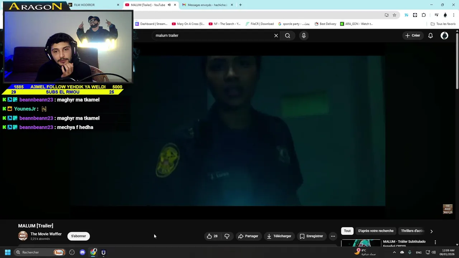
Task: Subscribe with the S'abonner button
Action: tap(79, 236)
